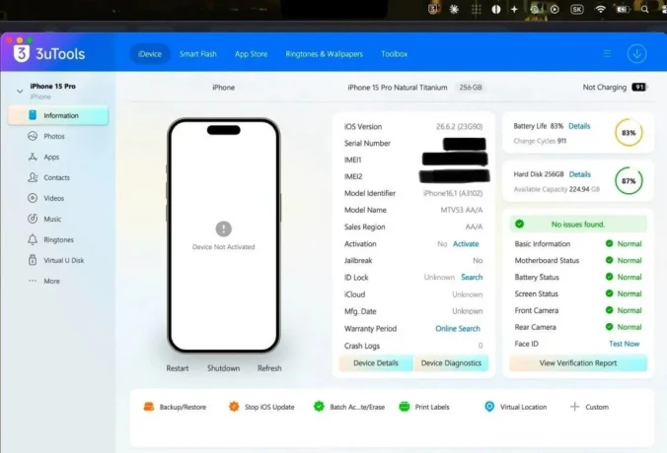
Task: Open Hard Disk Details link
Action: click(x=580, y=174)
